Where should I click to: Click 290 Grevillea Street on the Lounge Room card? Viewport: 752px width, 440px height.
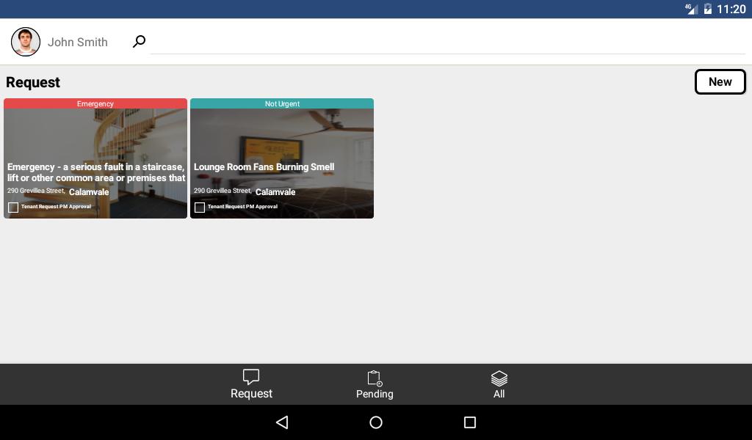pyautogui.click(x=223, y=191)
